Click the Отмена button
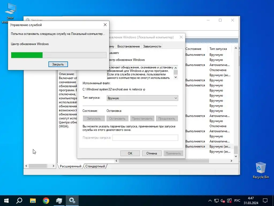The image size is (274, 206). point(151,153)
